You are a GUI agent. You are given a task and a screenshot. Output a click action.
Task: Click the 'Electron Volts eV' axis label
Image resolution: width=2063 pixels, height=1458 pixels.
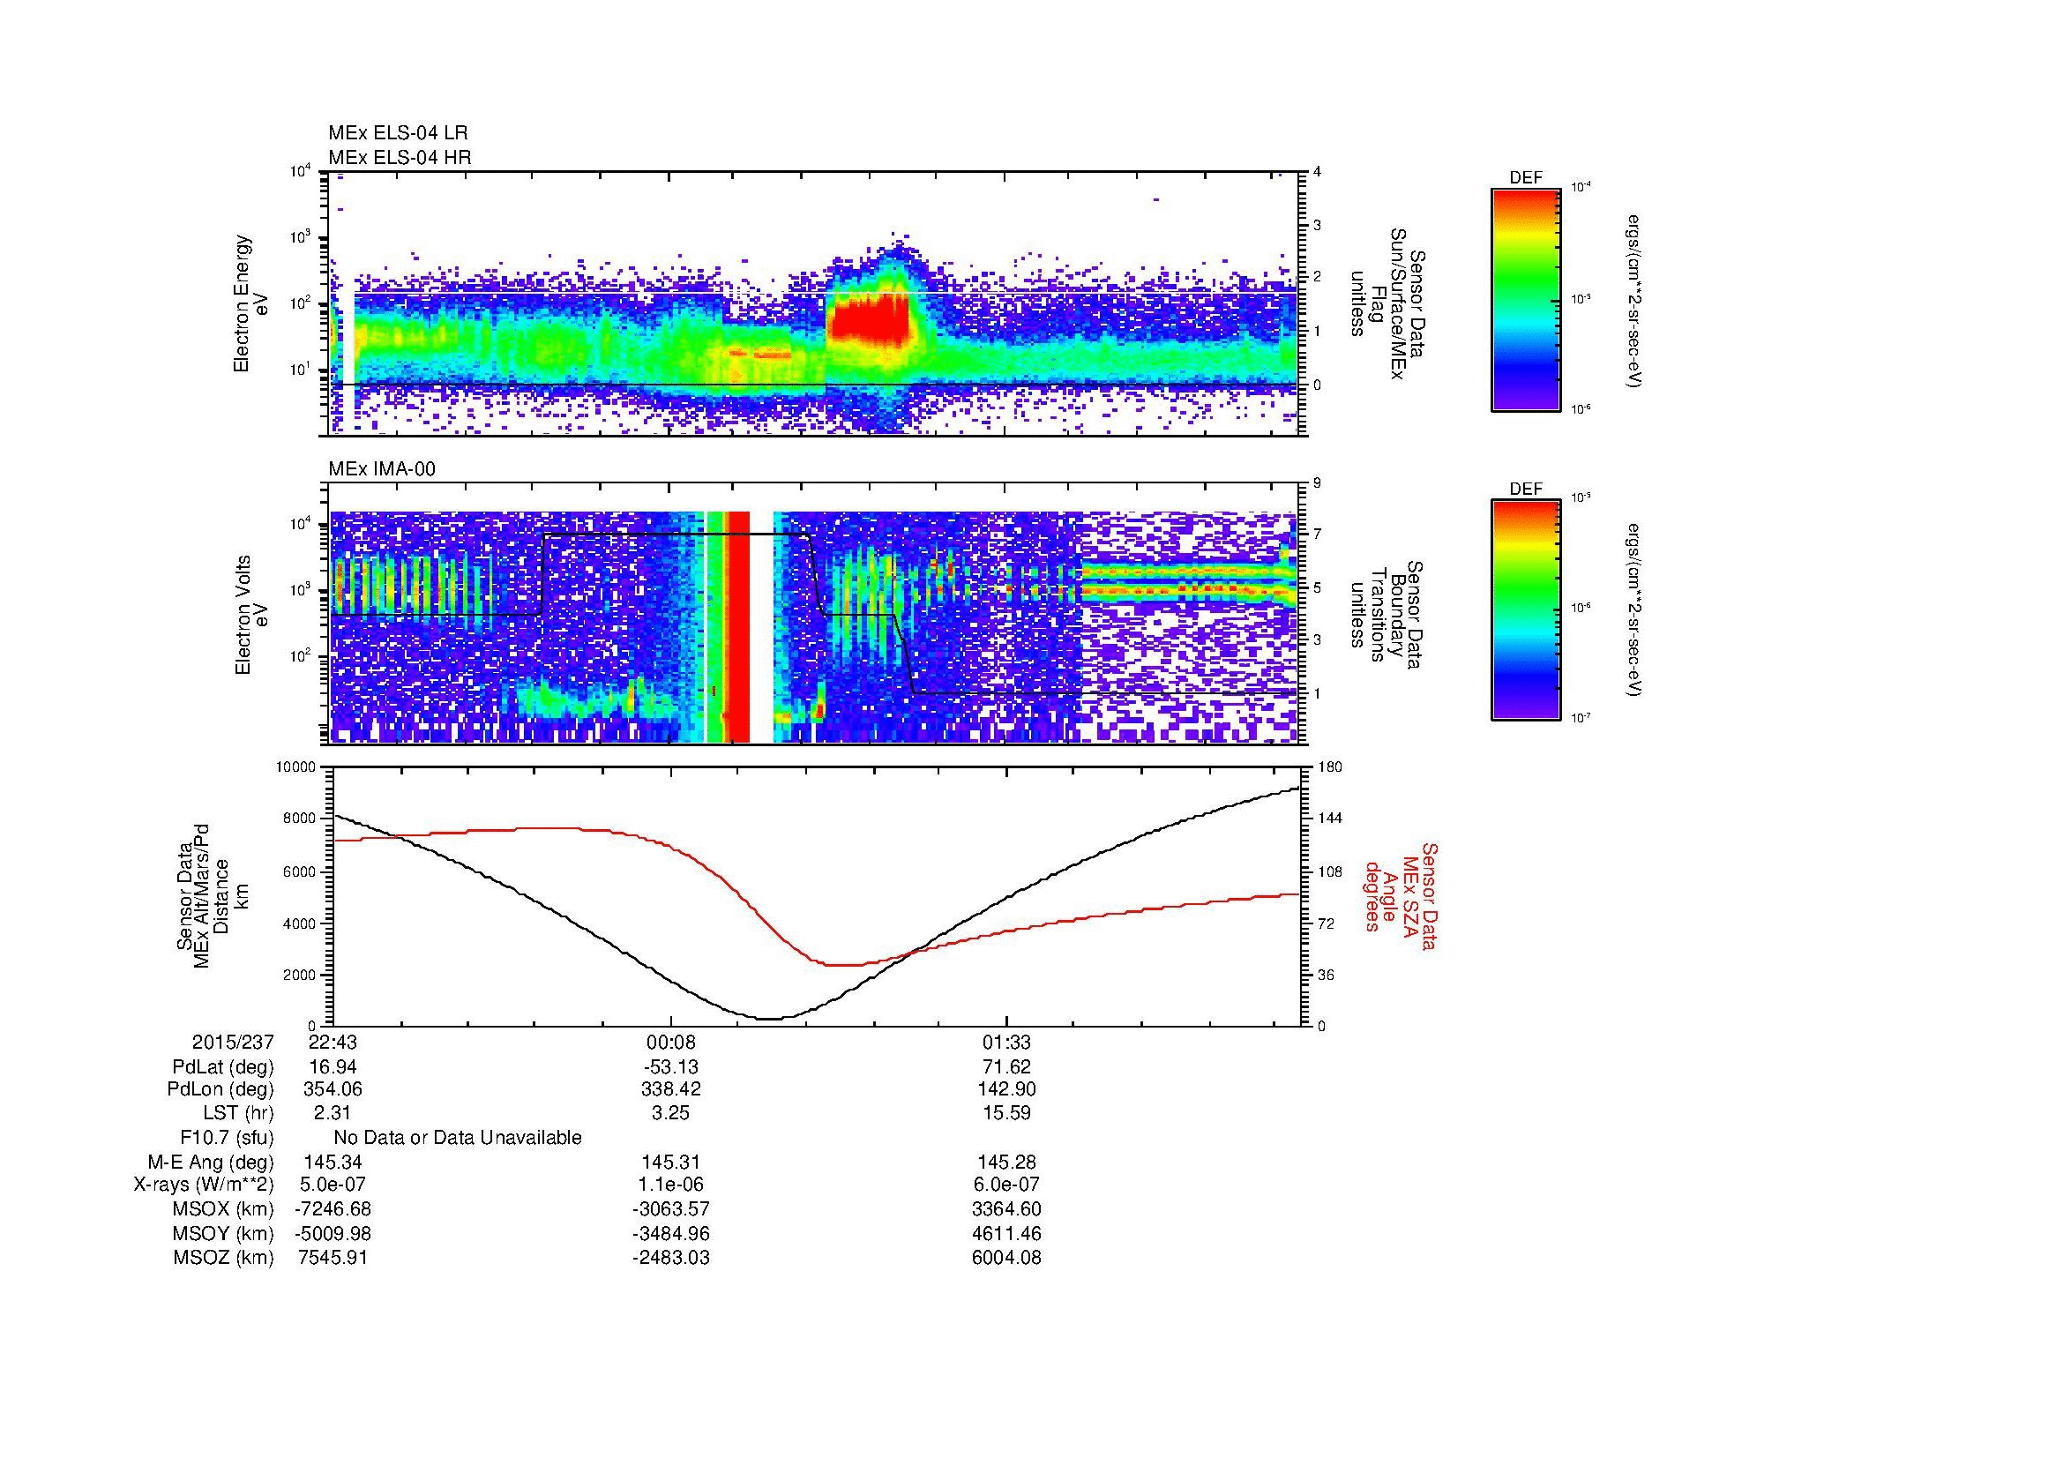(x=251, y=616)
